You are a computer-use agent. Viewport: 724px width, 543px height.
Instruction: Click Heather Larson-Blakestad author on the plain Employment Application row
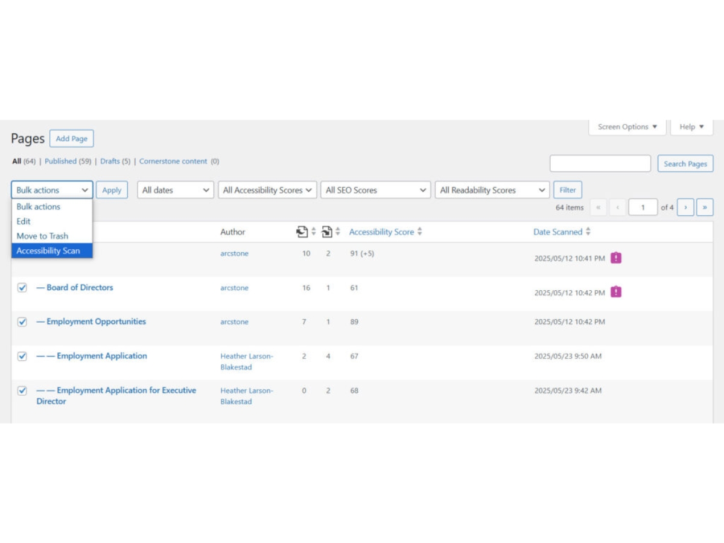(247, 361)
